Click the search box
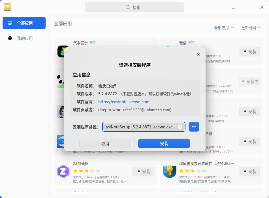 (134, 7)
